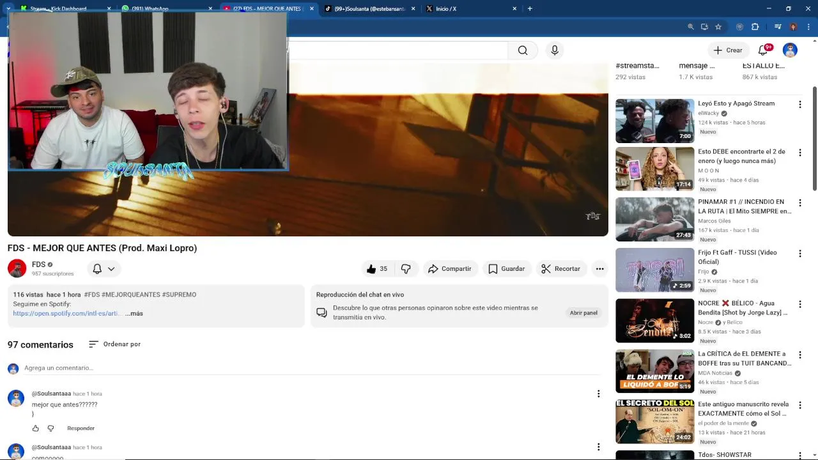818x460 pixels.
Task: Reply to the 'mejor que antes??????' comment
Action: [81, 429]
